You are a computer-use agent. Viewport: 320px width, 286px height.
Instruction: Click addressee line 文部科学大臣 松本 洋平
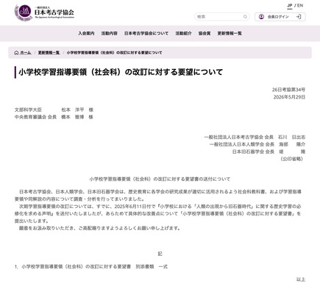click(54, 110)
